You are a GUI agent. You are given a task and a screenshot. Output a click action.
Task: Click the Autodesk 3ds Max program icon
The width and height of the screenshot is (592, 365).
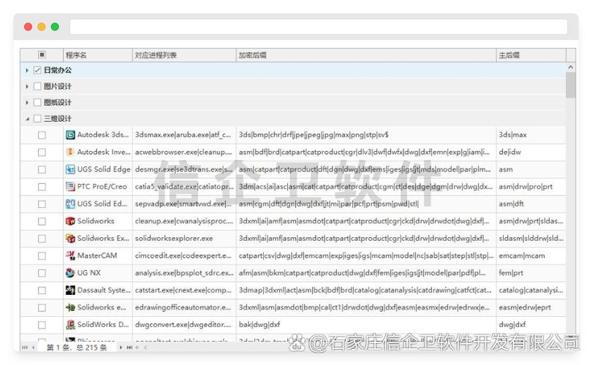point(70,134)
